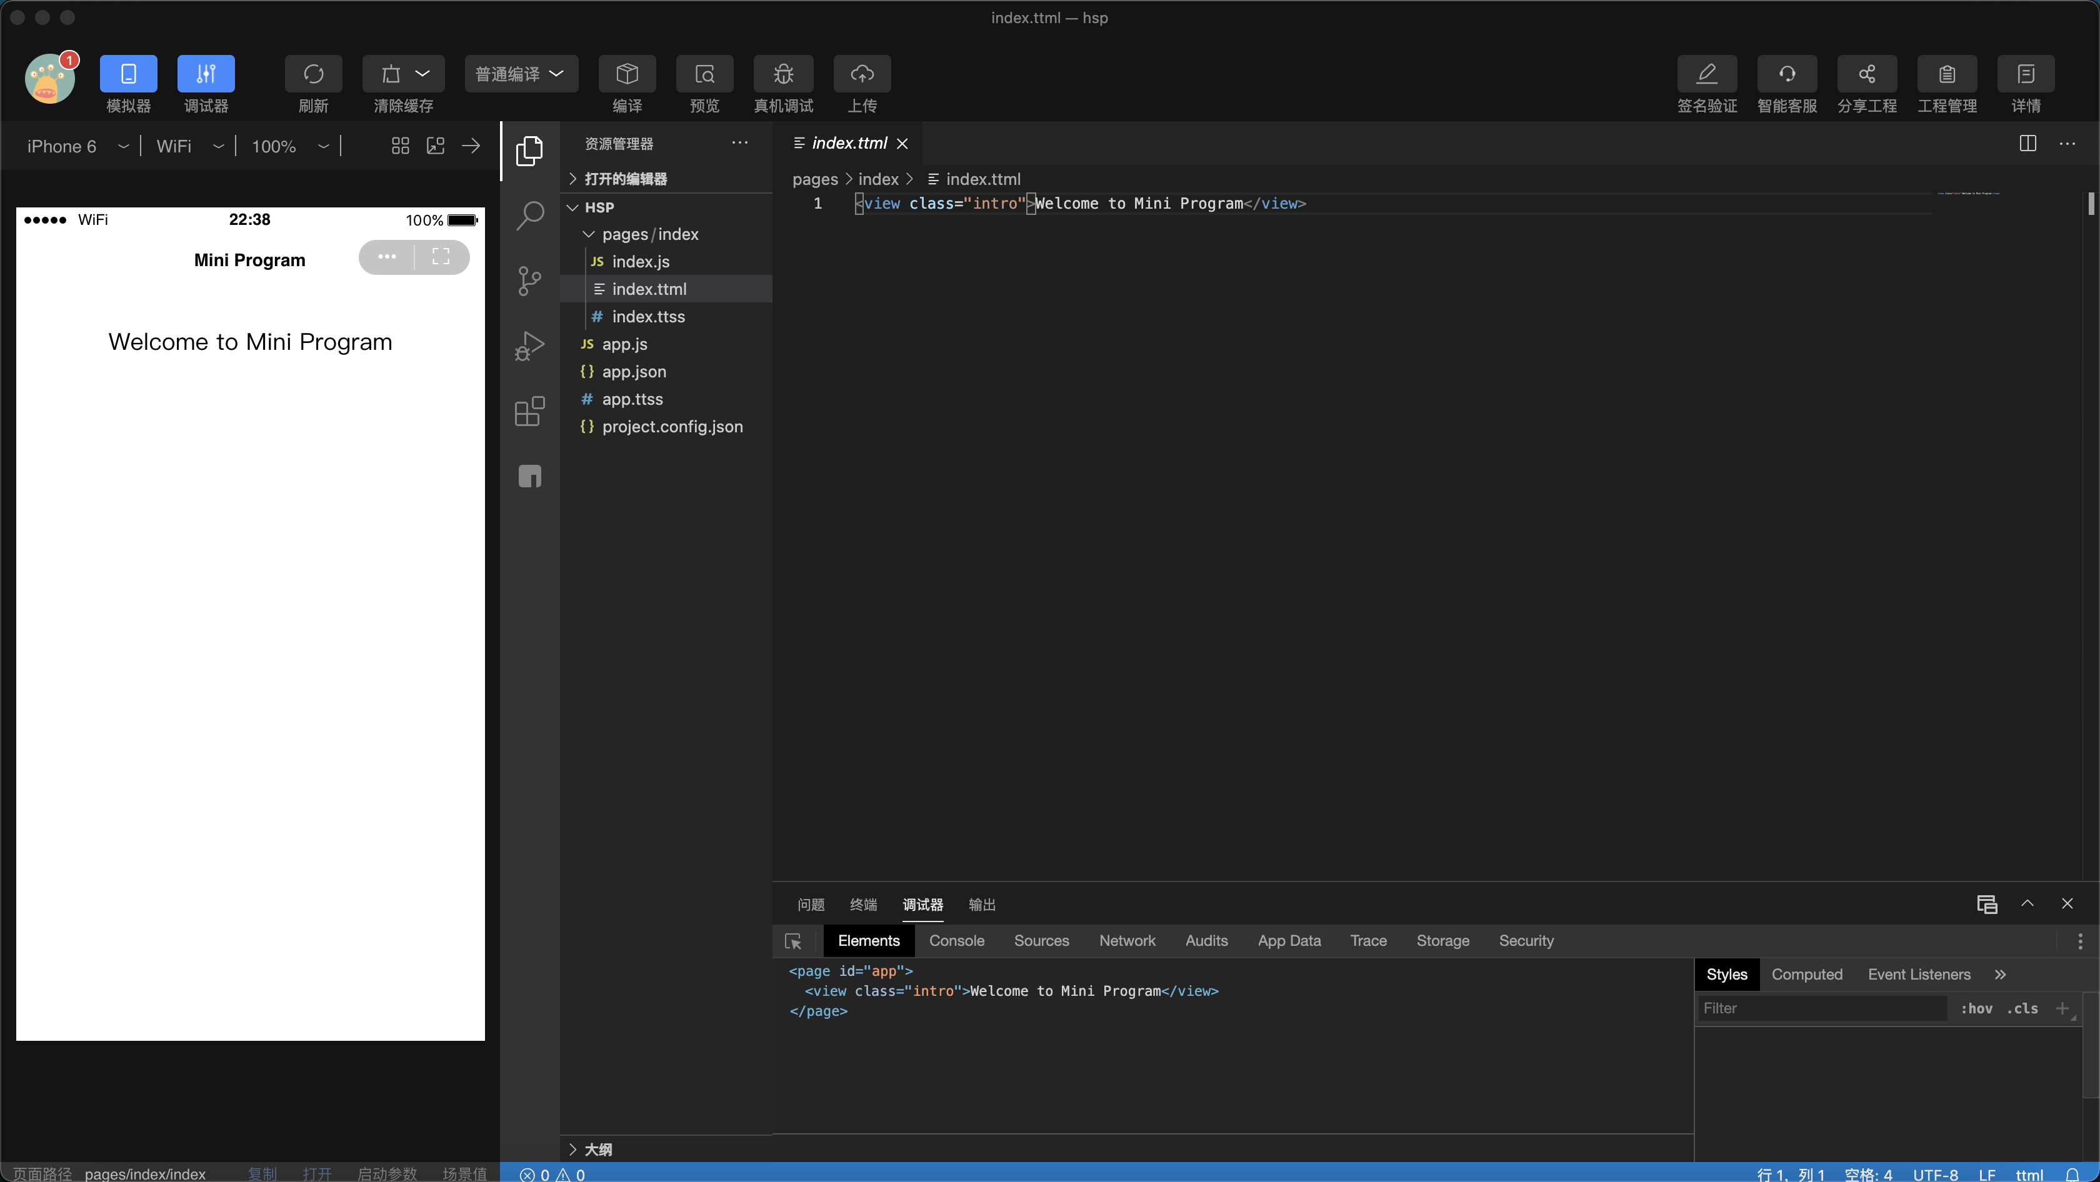Click the styles Filter input field

1821,1008
